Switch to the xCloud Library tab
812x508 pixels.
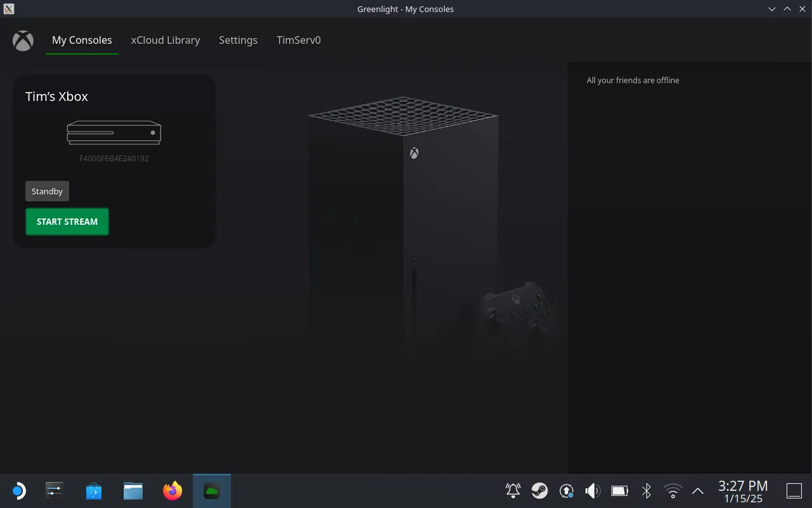click(x=166, y=40)
